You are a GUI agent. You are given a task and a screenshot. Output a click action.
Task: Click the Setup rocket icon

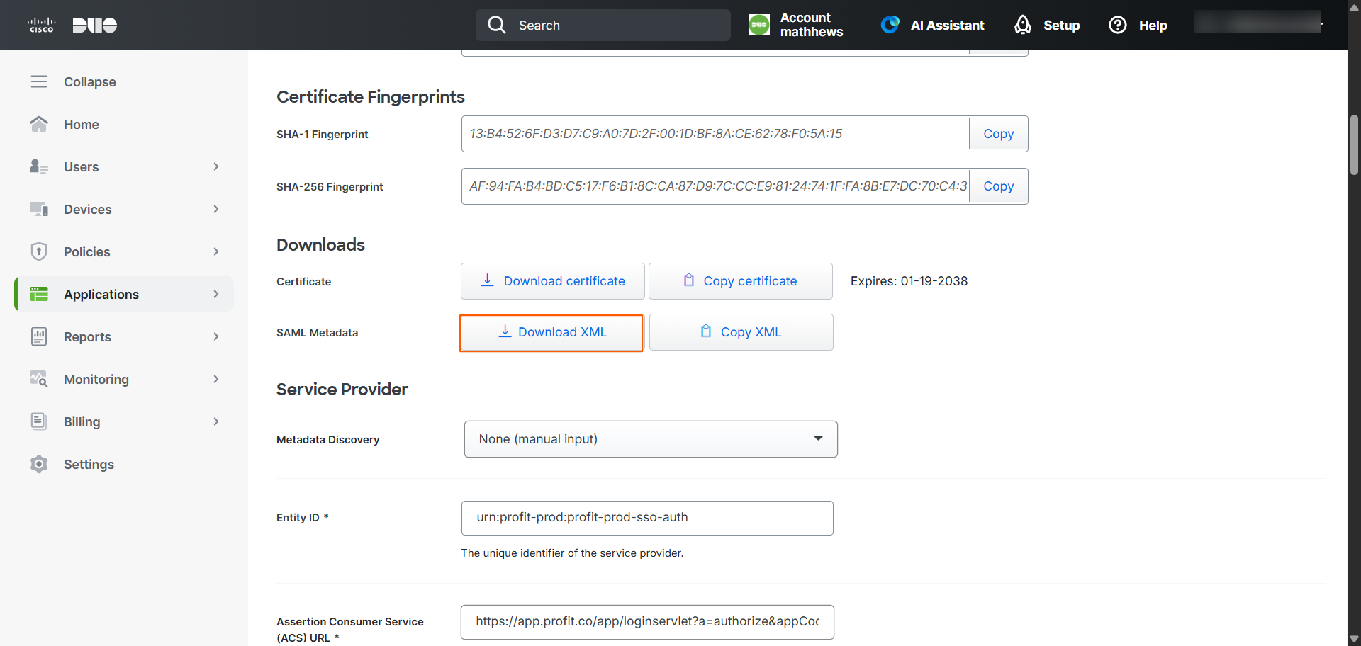pos(1022,25)
